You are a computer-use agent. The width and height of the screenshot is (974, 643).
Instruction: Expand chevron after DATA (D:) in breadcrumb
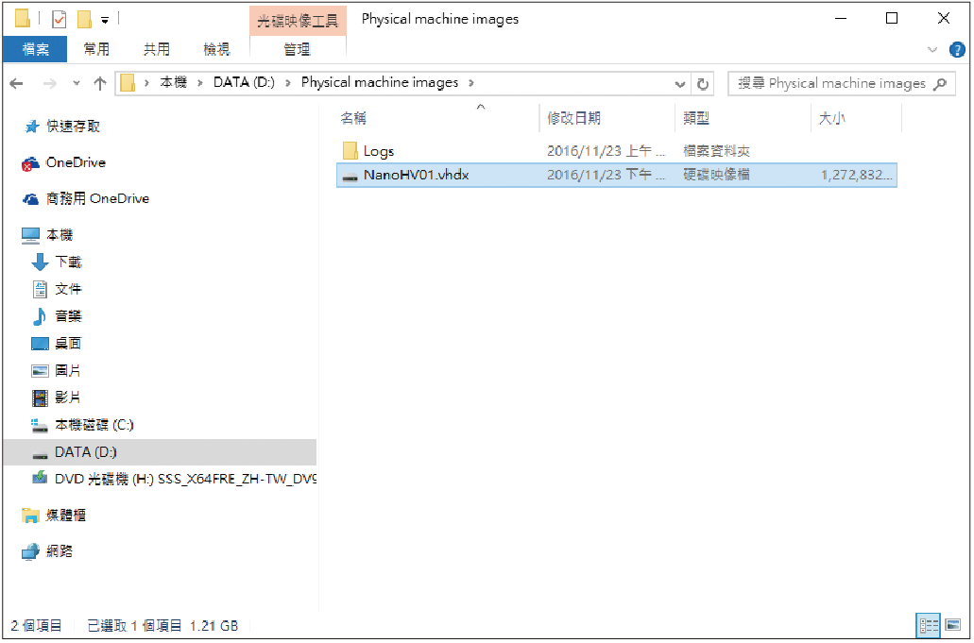(x=288, y=83)
